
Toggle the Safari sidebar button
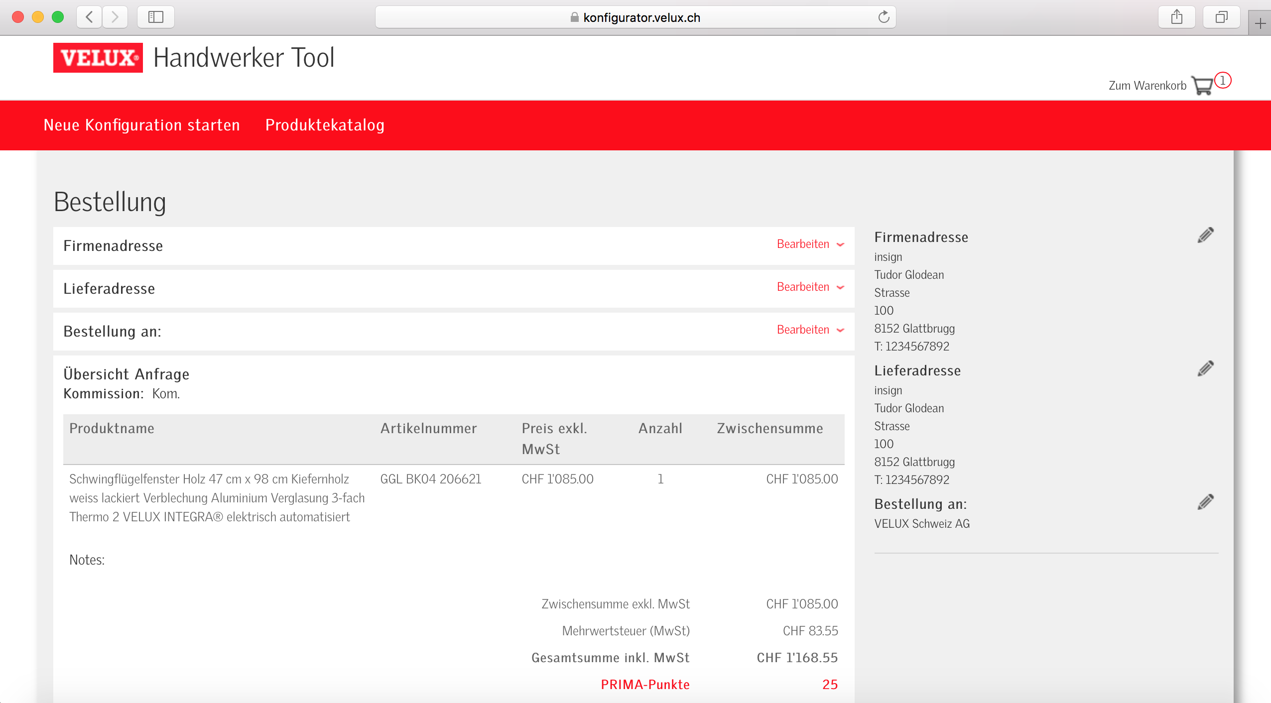[x=156, y=17]
